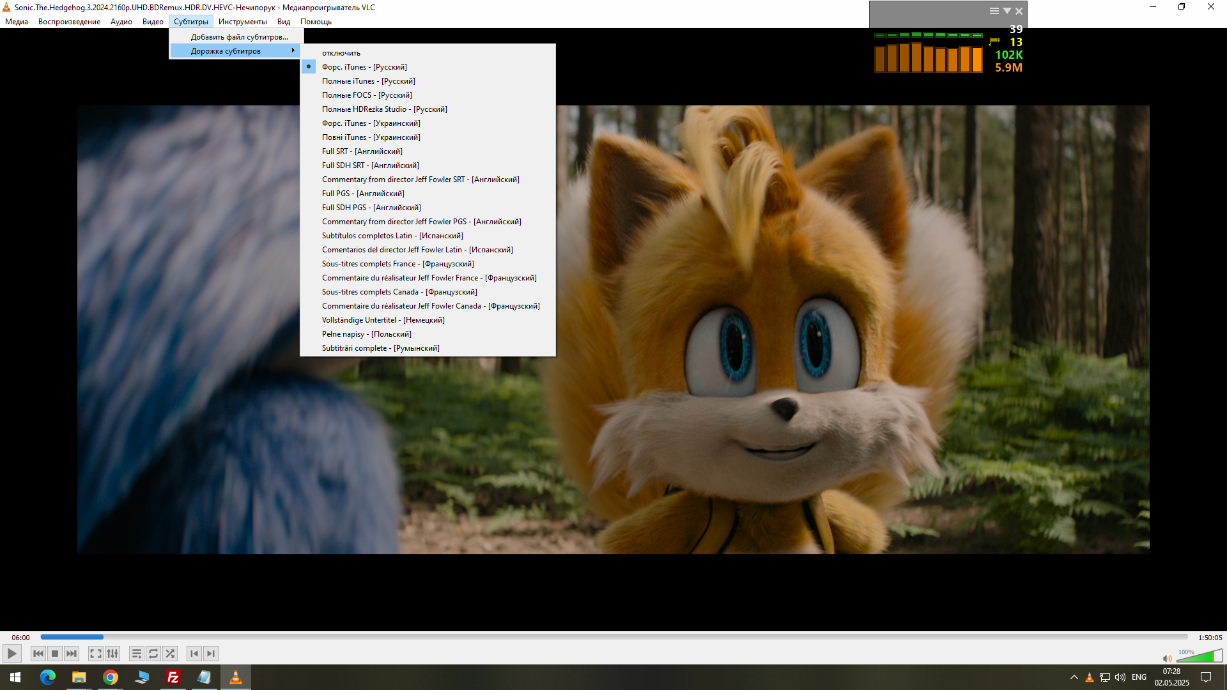Toggle random shuffle playback

pos(170,654)
